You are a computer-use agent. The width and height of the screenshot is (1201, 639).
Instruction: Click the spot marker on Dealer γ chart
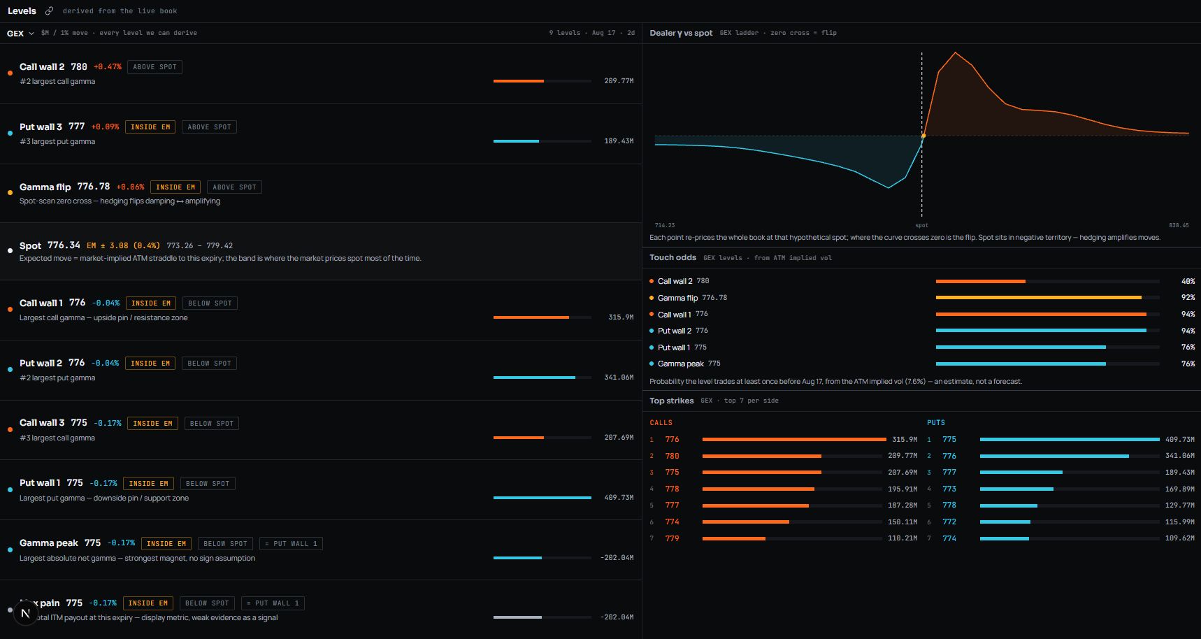point(923,136)
